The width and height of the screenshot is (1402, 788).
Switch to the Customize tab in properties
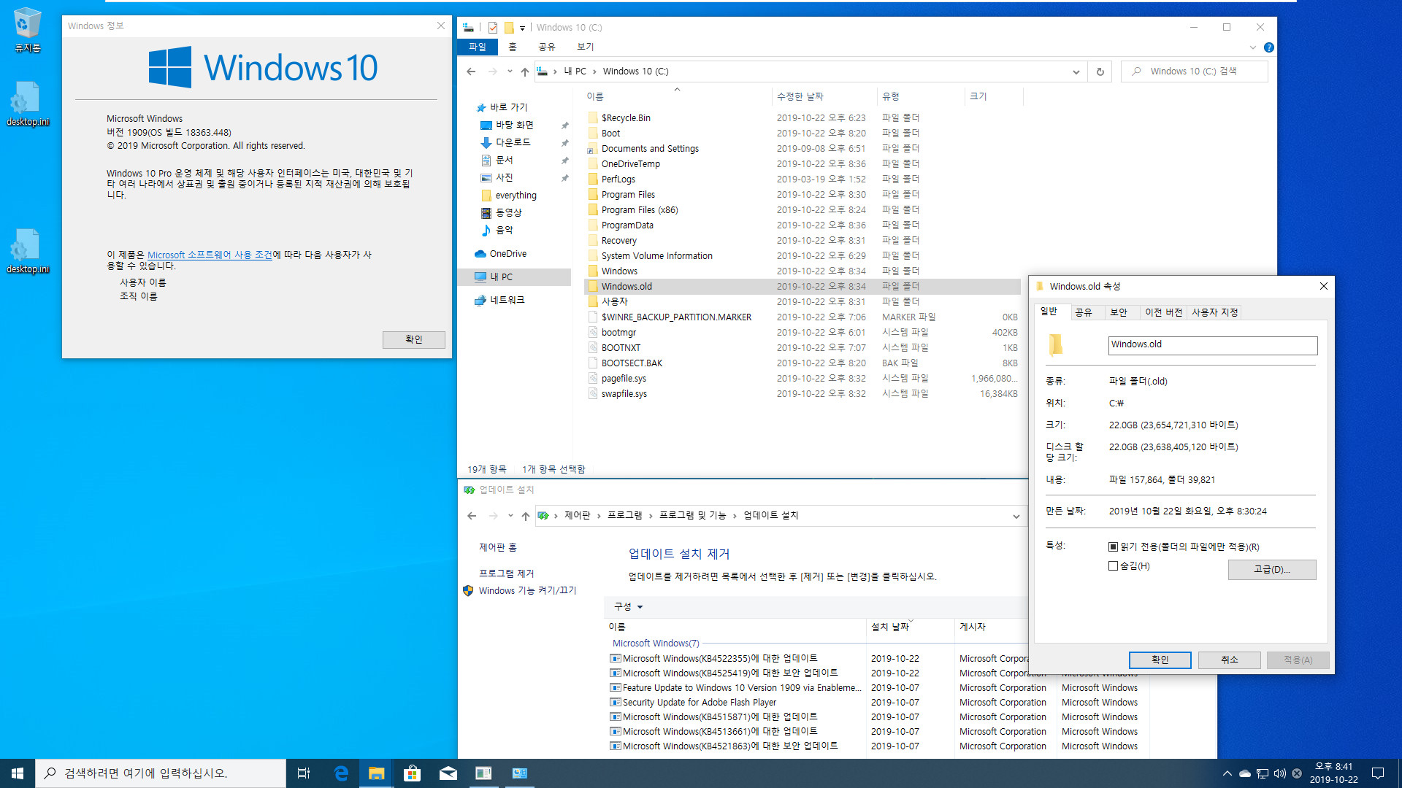[1214, 312]
